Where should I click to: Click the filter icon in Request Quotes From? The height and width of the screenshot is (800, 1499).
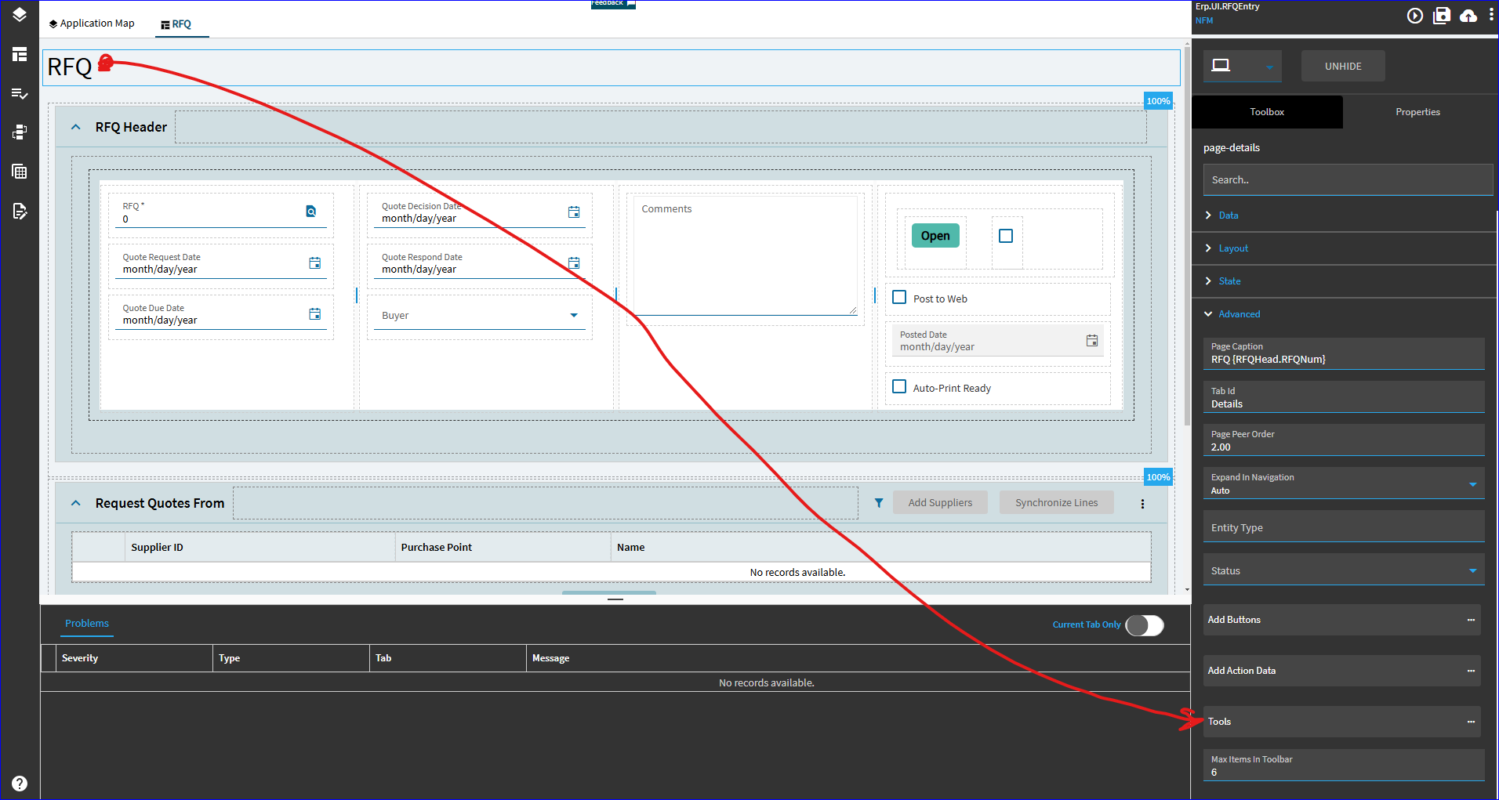879,503
